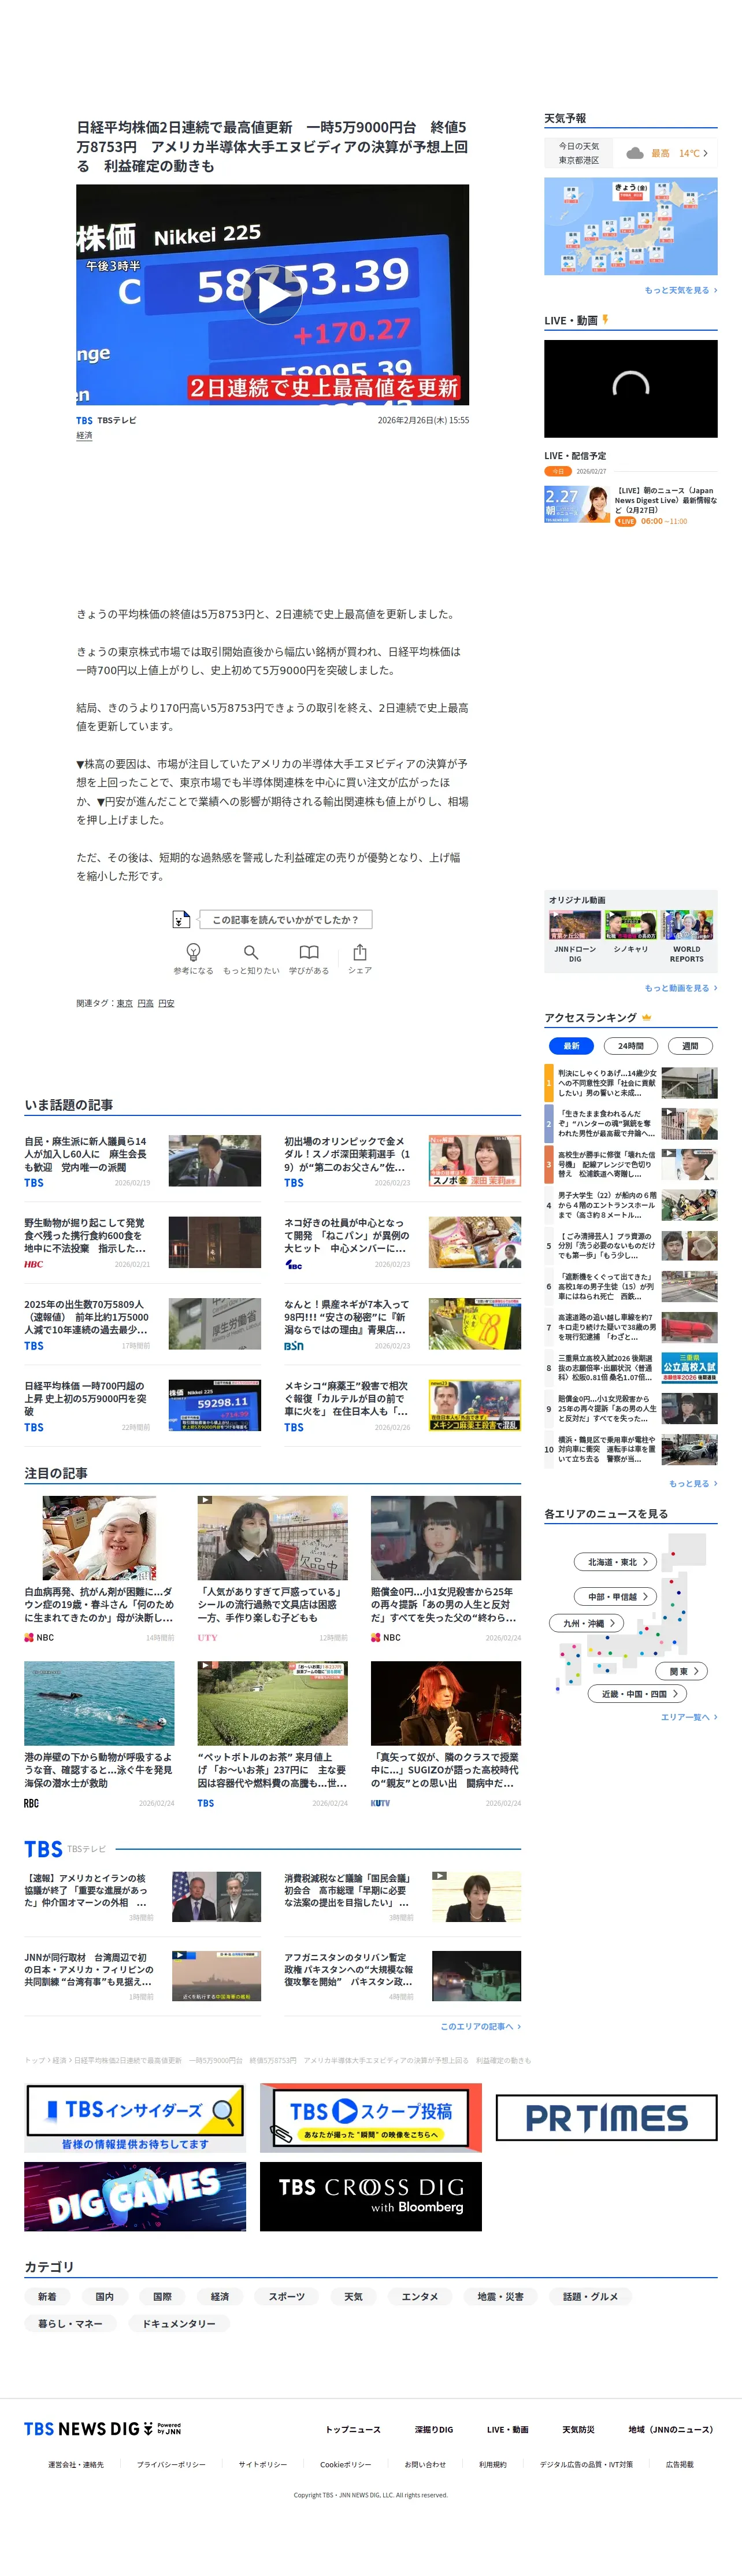Select the 九州・沖縄 area button

(587, 1623)
